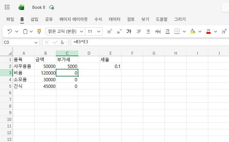This screenshot has height=142, width=229.
Task: Open the Name Box C3 dropdown
Action: coord(36,43)
